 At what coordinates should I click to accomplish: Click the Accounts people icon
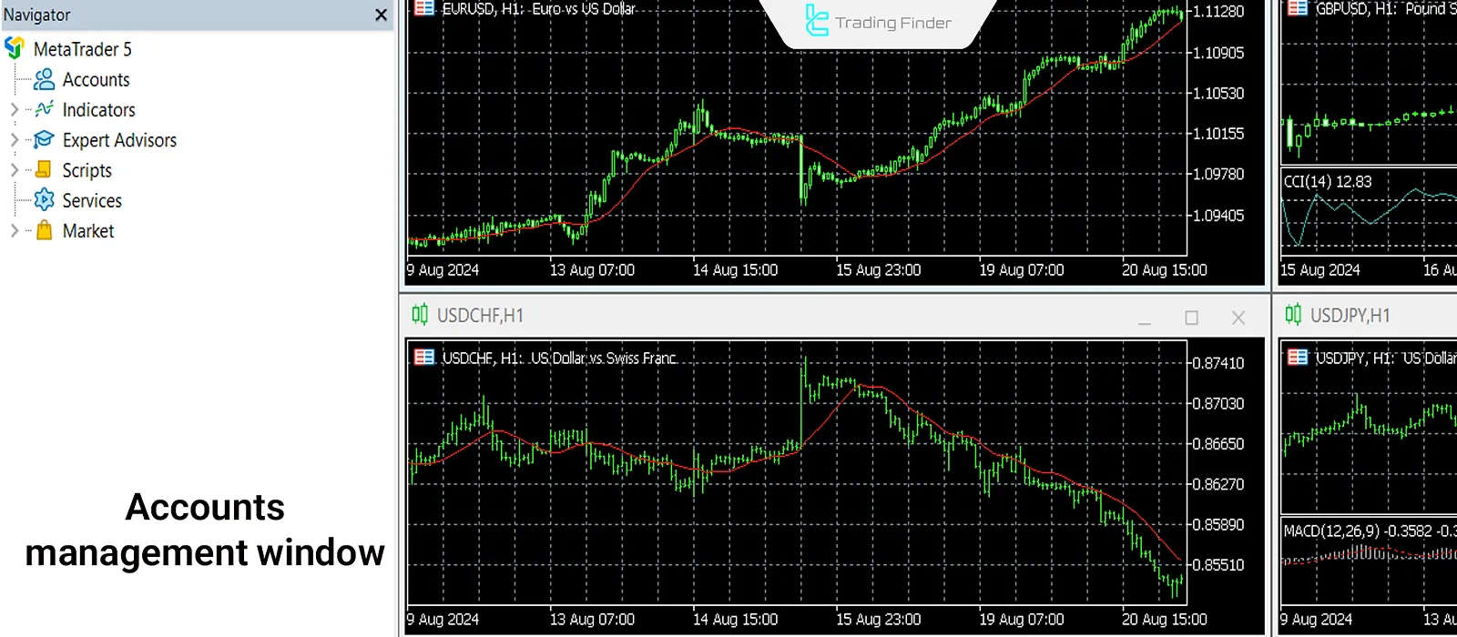[44, 80]
